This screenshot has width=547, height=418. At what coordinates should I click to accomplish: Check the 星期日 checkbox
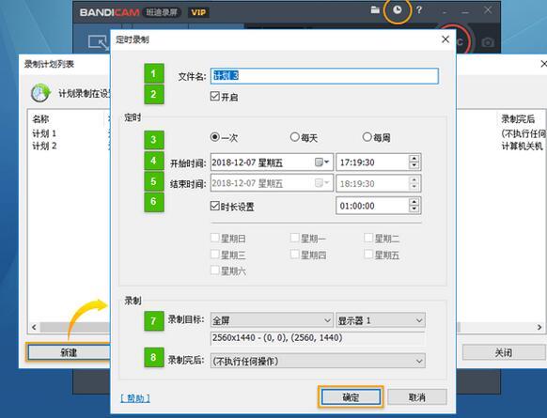coord(215,238)
